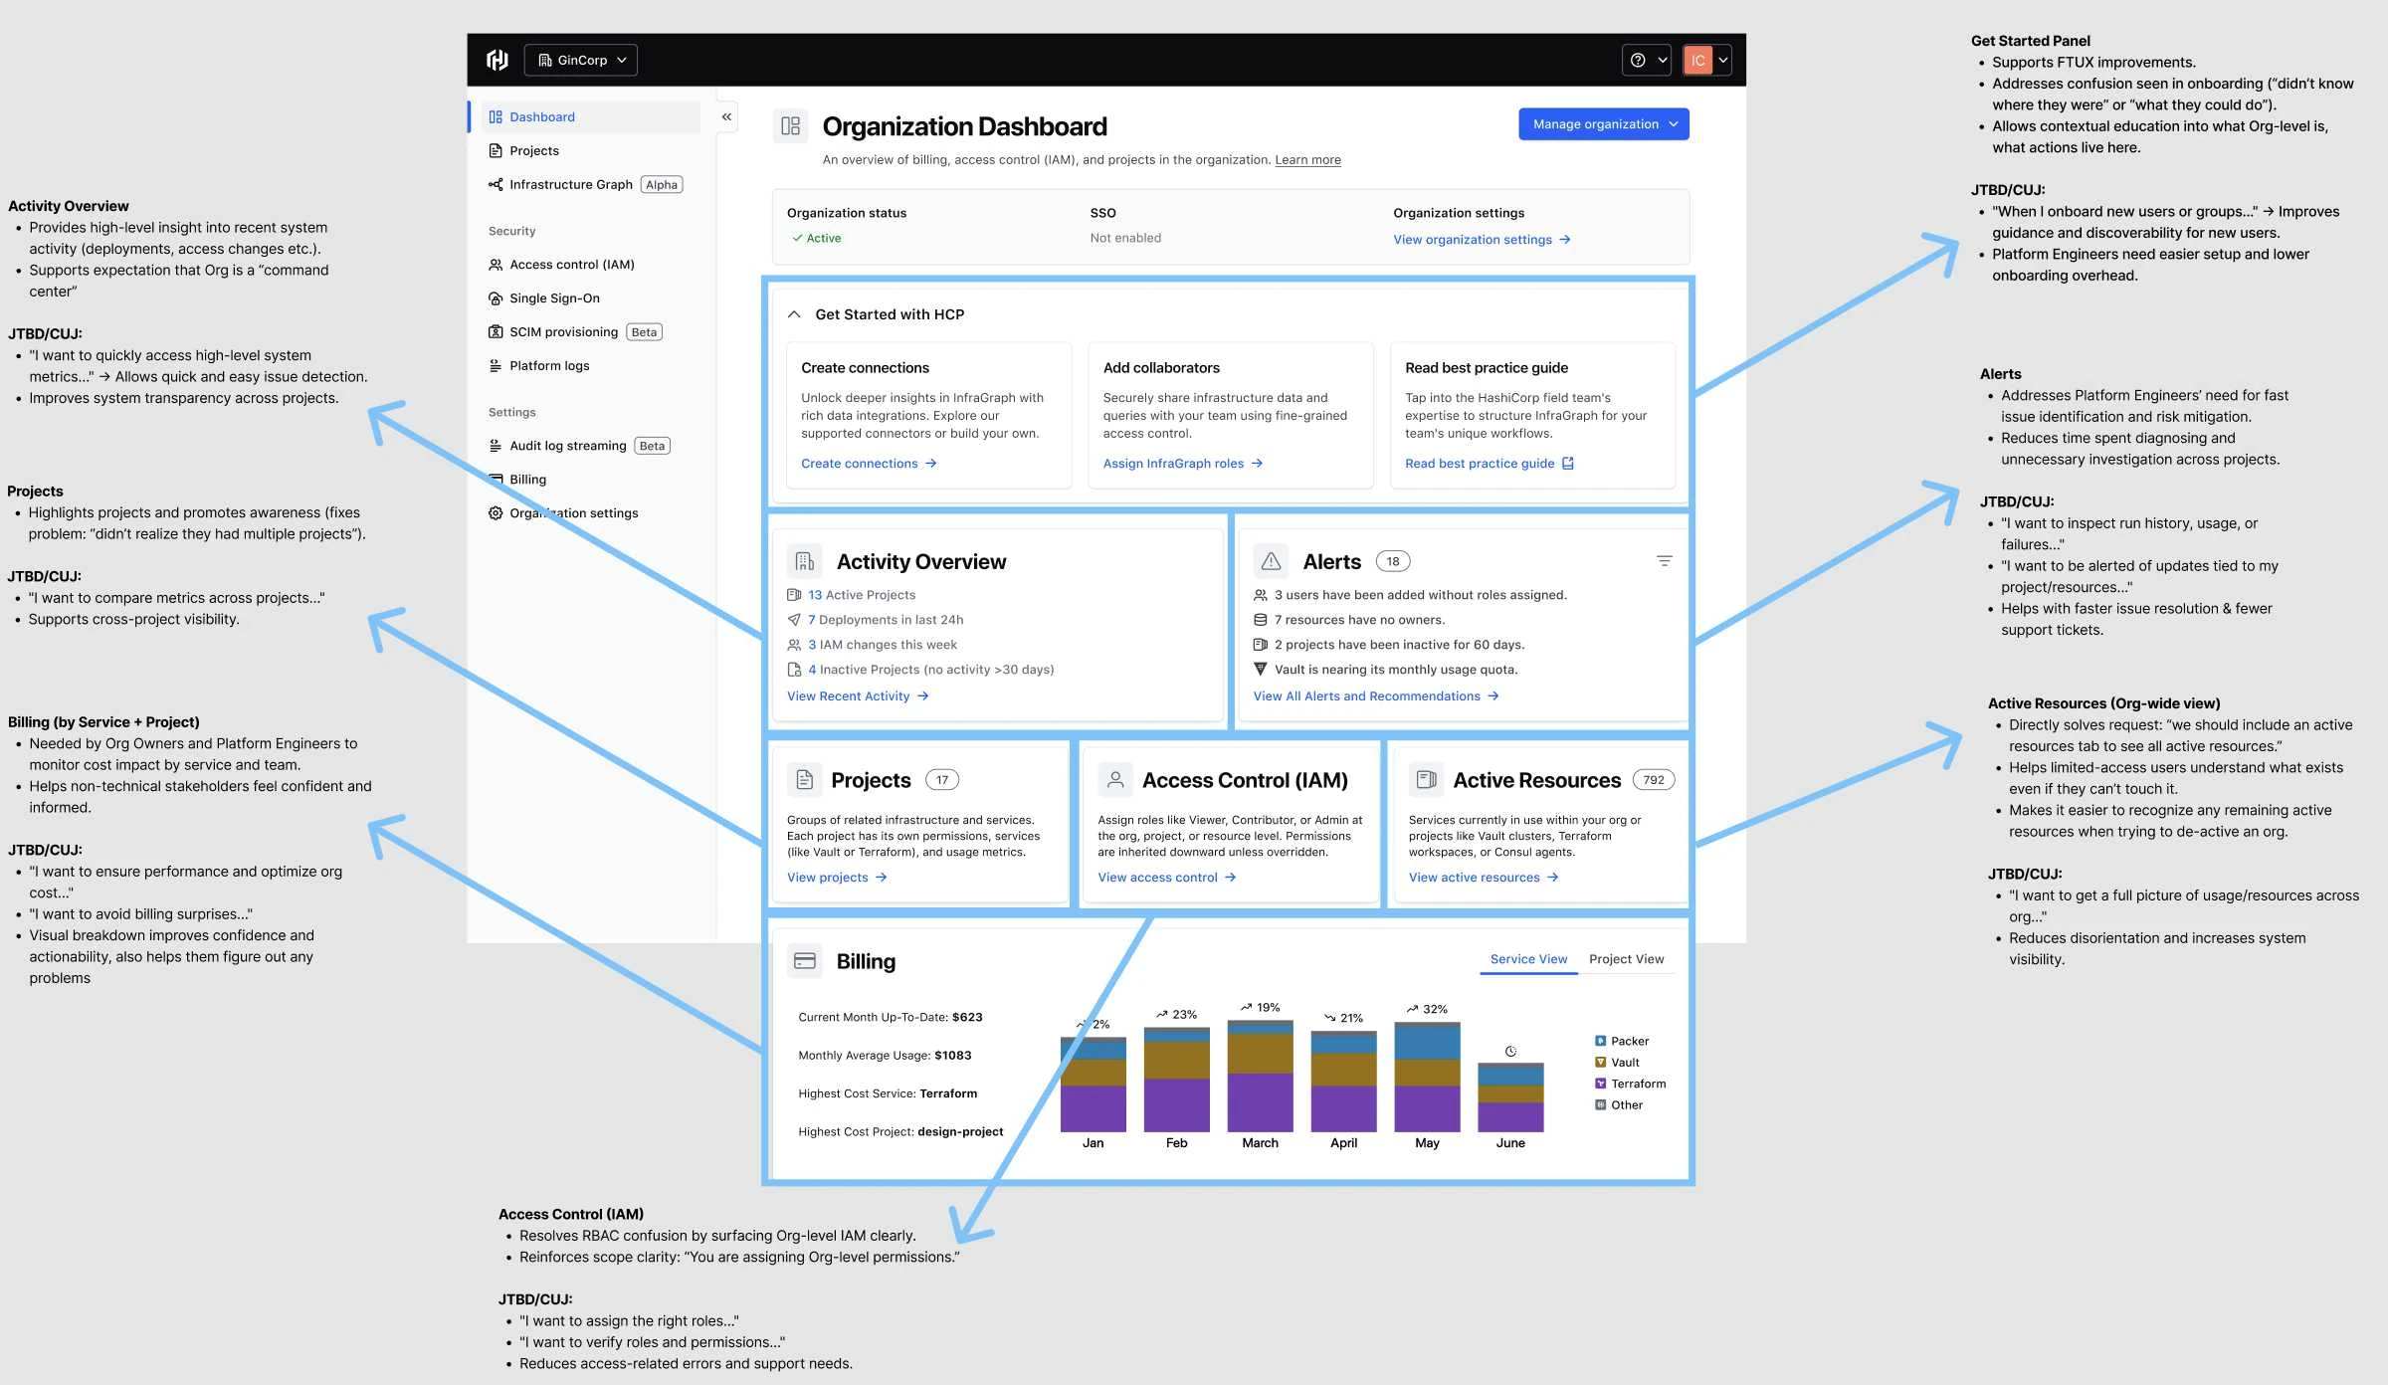Image resolution: width=2388 pixels, height=1385 pixels.
Task: Click View access control link
Action: click(x=1167, y=877)
